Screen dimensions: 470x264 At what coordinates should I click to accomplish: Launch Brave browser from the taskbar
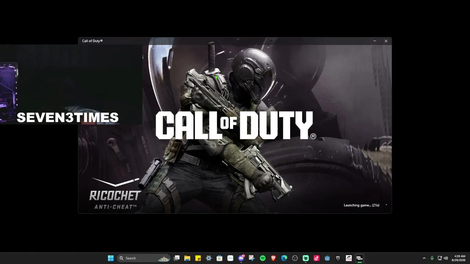(x=273, y=258)
